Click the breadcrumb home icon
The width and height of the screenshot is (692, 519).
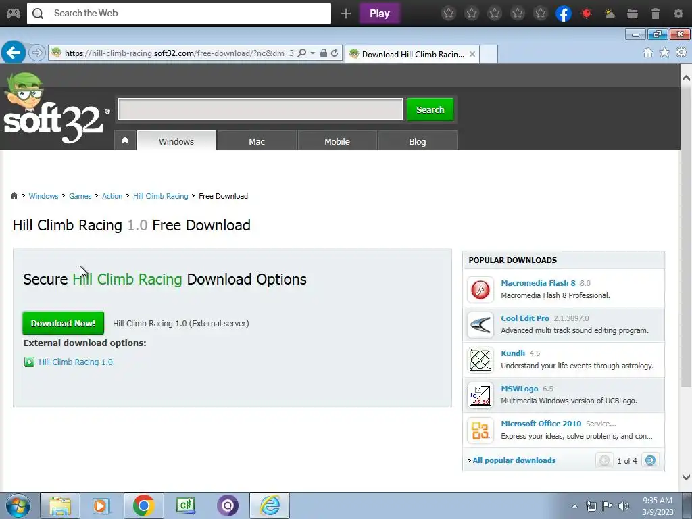[14, 195]
